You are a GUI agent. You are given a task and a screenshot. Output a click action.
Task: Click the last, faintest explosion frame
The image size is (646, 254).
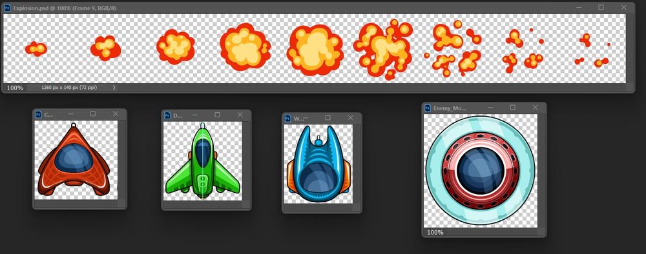(x=592, y=50)
